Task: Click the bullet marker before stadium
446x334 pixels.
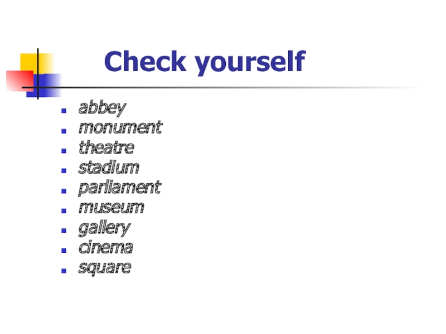Action: tap(65, 169)
